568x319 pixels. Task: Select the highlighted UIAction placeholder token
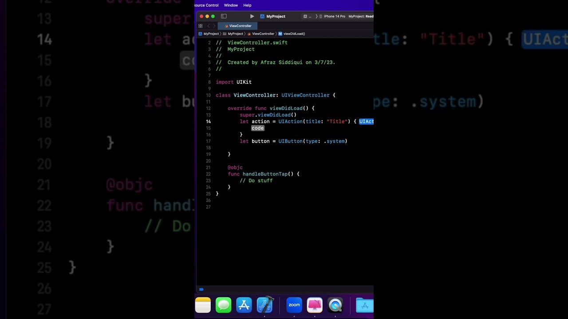(366, 121)
